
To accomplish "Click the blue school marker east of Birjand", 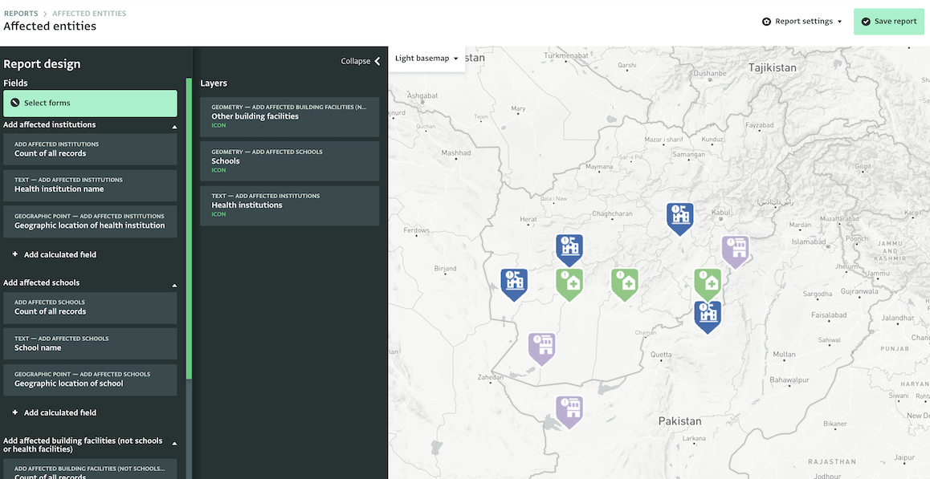I will [x=514, y=284].
